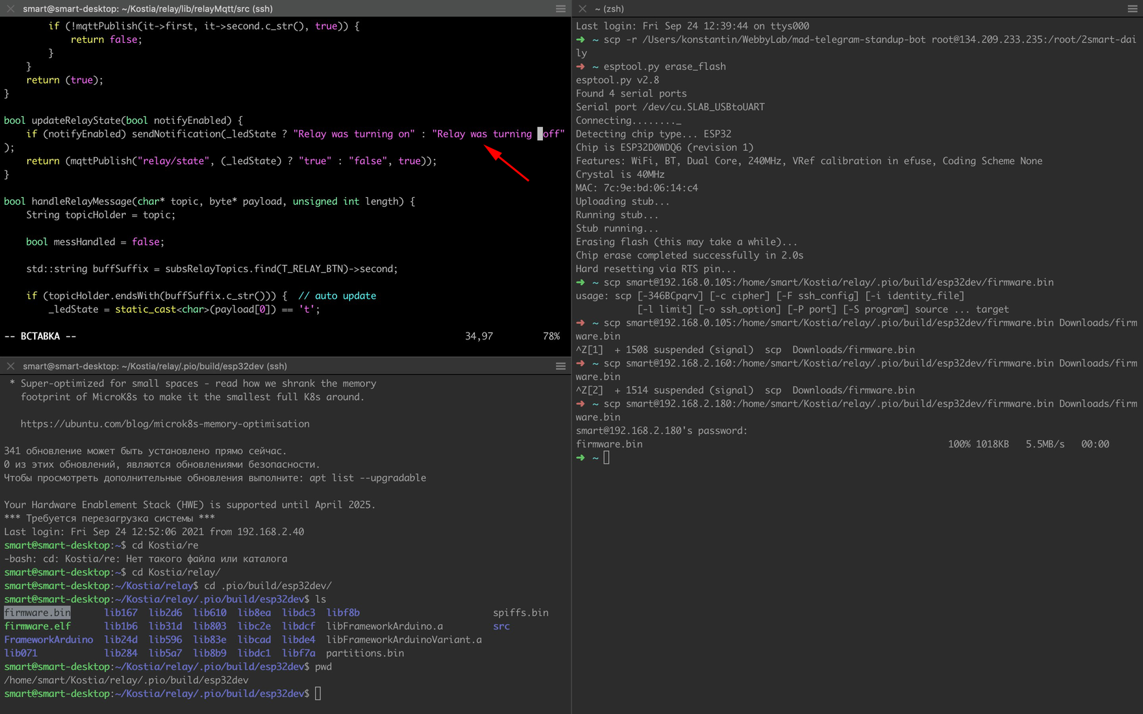
Task: Click the zsh prompt cursor at bottom
Action: [x=606, y=458]
